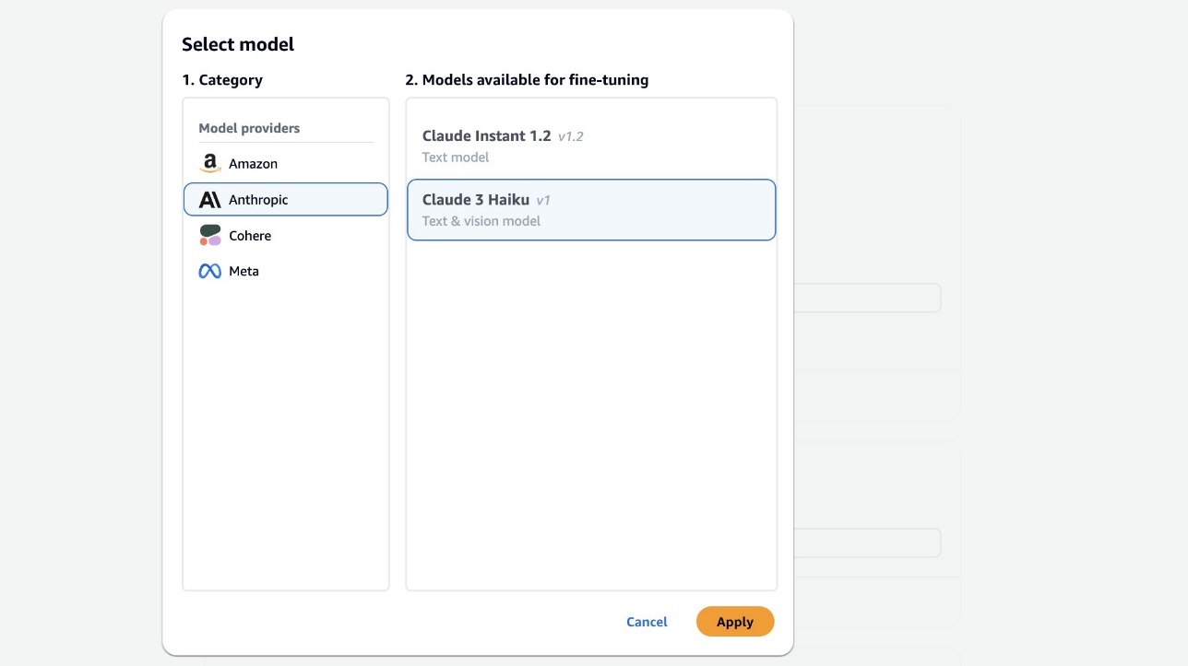Click the "Text model" subtitle
Screen dimensions: 1188x666
pyautogui.click(x=456, y=158)
